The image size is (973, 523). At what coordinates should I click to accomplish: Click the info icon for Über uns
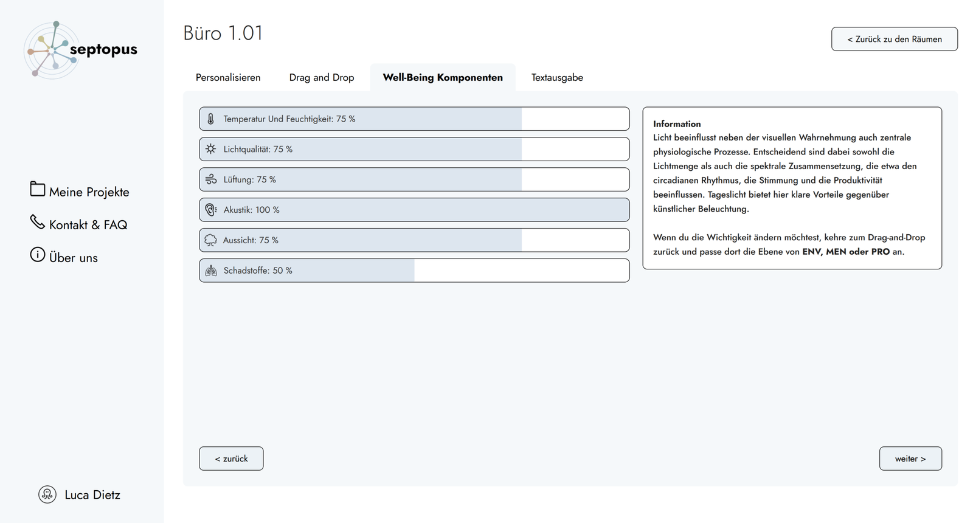coord(38,255)
